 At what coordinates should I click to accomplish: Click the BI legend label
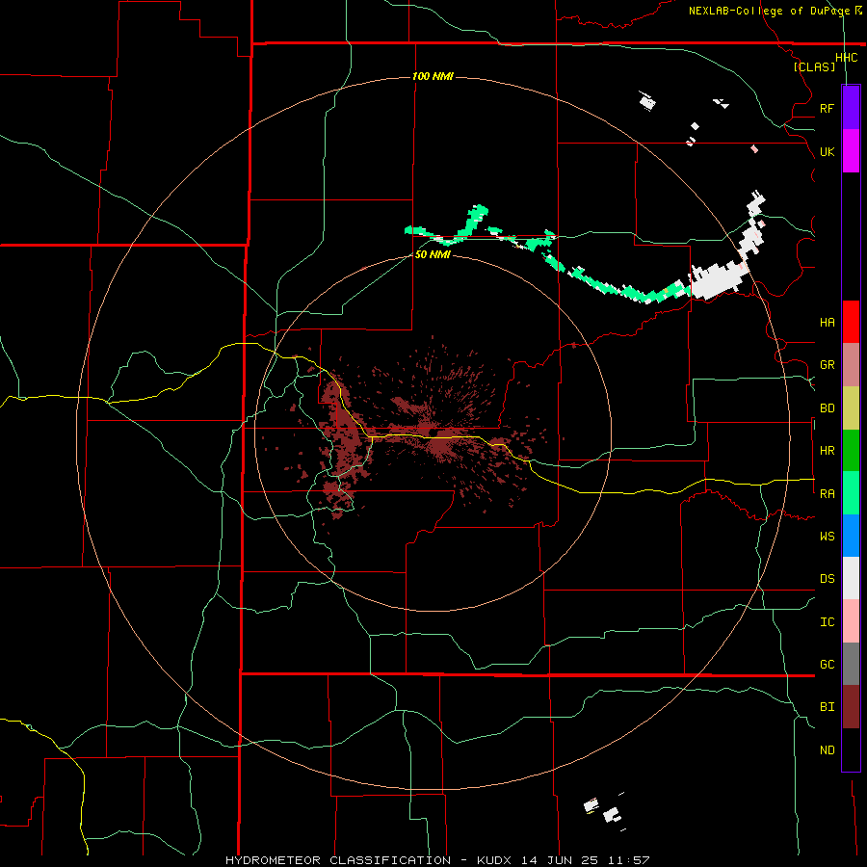(827, 707)
